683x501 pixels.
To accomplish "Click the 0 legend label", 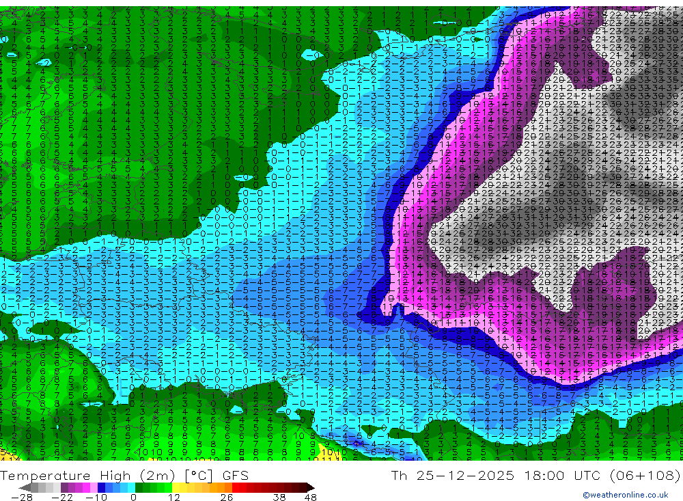I will (133, 497).
